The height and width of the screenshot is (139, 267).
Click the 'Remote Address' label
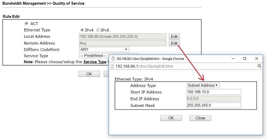[x=39, y=43]
